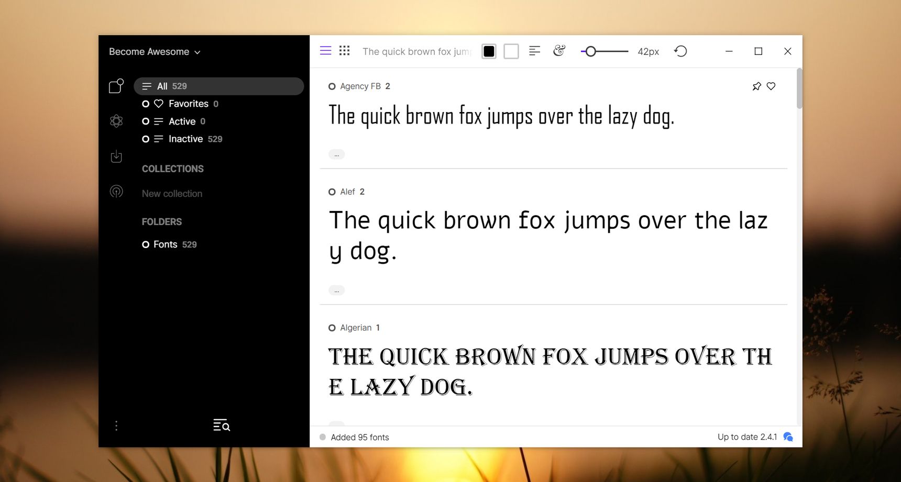The height and width of the screenshot is (482, 901).
Task: Open the Agency FB family name
Action: click(x=360, y=86)
